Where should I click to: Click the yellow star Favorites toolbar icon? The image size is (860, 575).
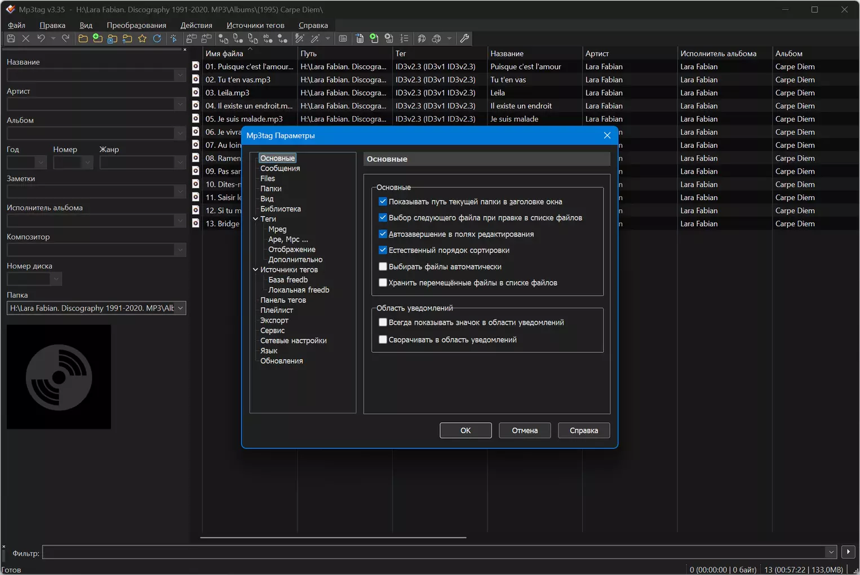click(142, 38)
